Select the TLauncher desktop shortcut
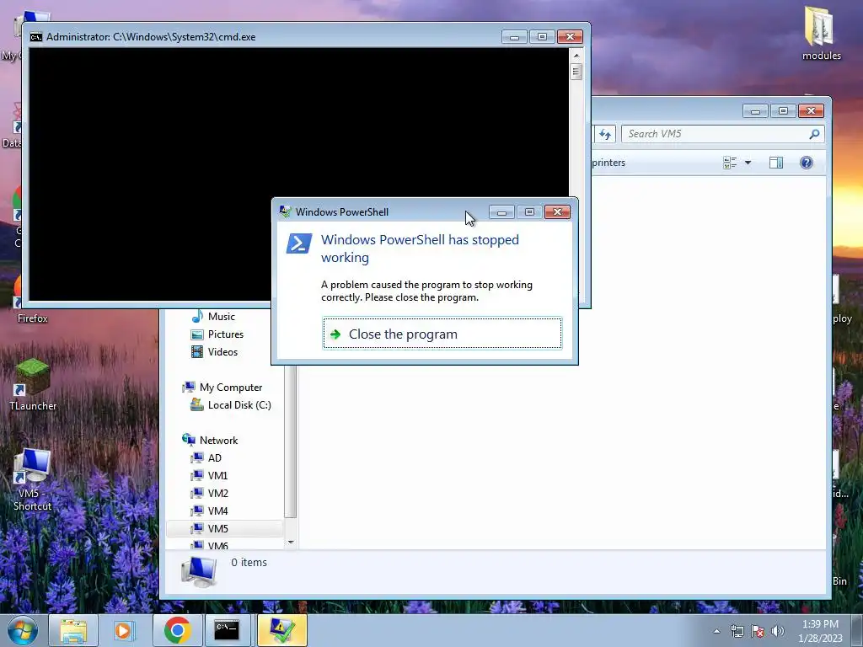The image size is (863, 647). click(x=33, y=384)
